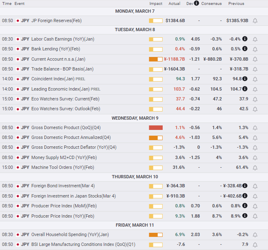Screen dimensions: 268x250
Task: Open Gross Domestic Product (QoQ)(Q4) event
Action: (x=66, y=127)
